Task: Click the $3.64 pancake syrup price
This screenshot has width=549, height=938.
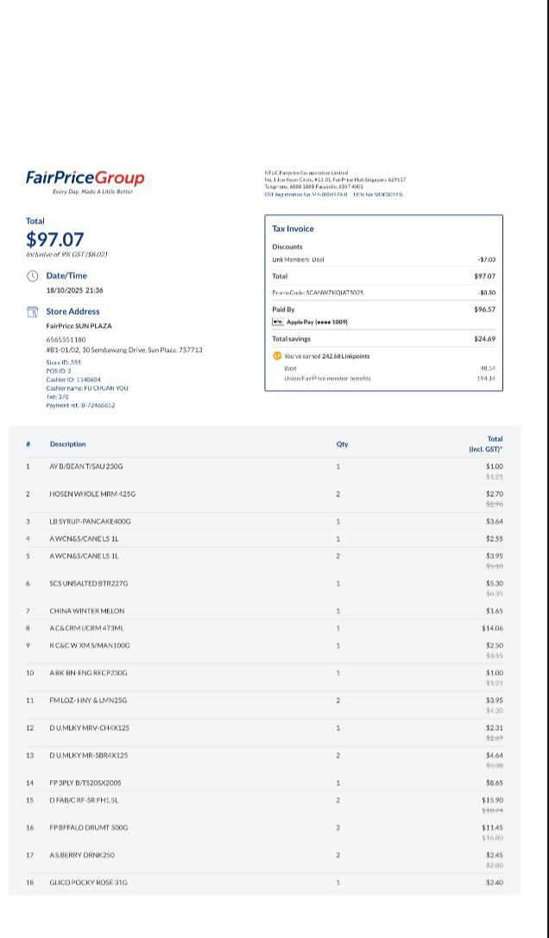Action: [x=495, y=522]
